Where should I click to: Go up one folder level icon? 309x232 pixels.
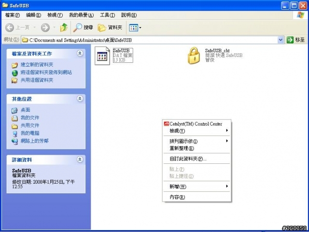(64, 28)
